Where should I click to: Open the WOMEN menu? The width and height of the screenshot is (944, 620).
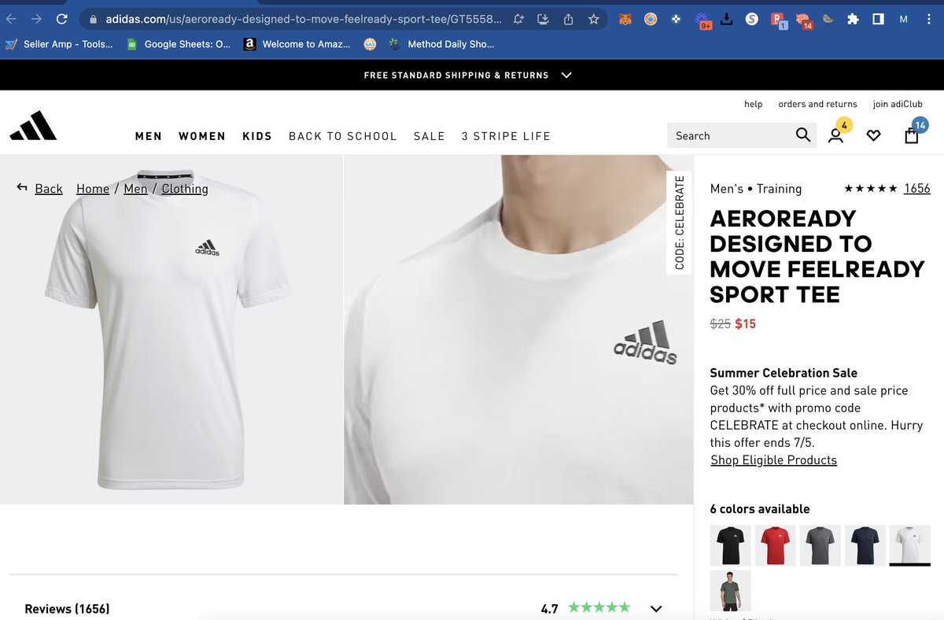[x=202, y=136]
